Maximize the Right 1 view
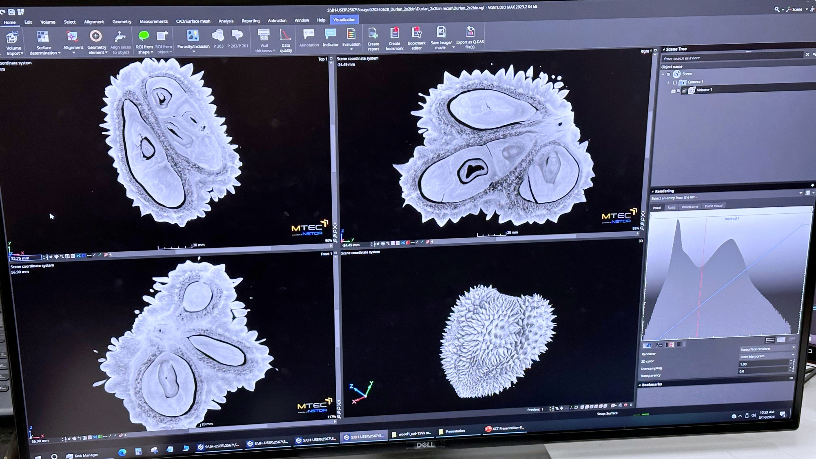This screenshot has height=459, width=816. coord(656,51)
